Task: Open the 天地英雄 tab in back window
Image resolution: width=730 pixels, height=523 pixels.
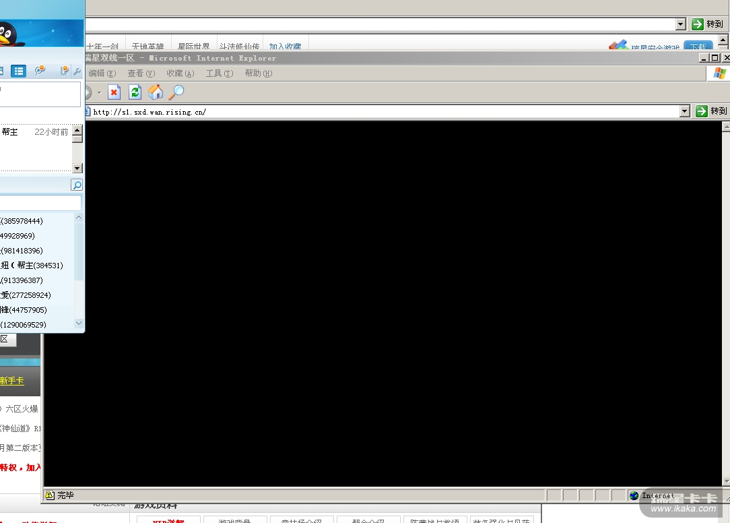Action: pos(147,46)
